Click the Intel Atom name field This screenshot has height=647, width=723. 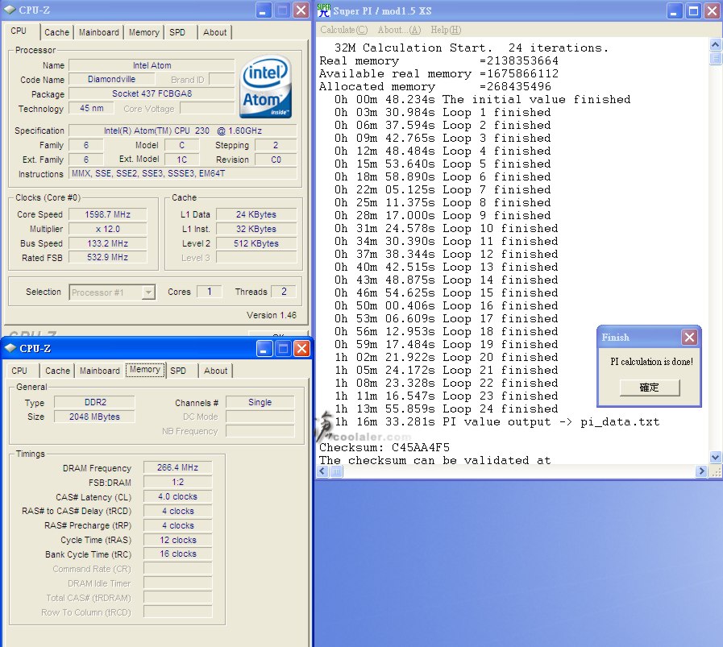point(152,65)
